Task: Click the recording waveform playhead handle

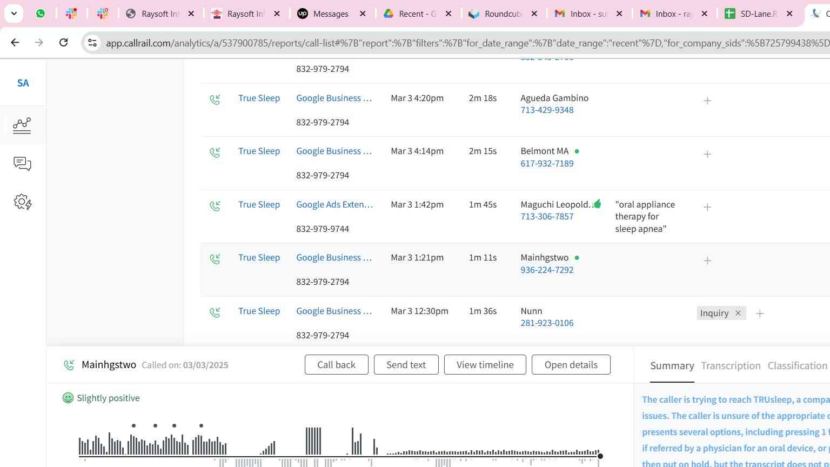Action: (600, 456)
